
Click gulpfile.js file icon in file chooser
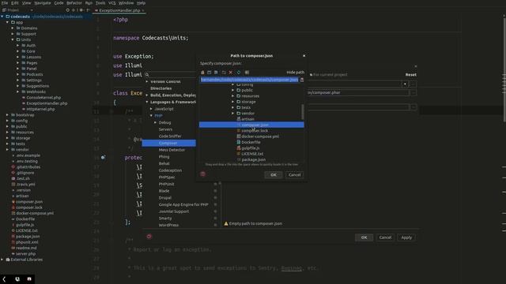coord(239,148)
